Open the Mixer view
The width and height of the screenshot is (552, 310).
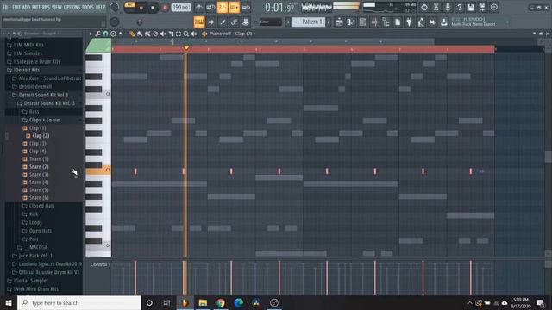(373, 22)
